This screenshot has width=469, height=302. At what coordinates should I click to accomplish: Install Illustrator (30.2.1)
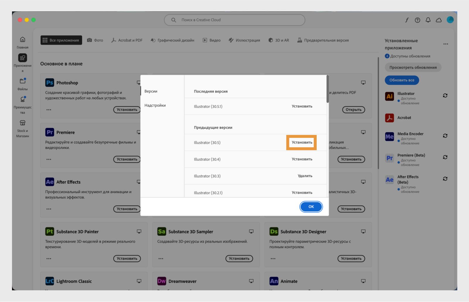click(302, 193)
